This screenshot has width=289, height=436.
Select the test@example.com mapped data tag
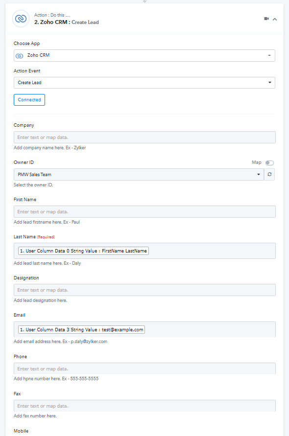point(81,329)
